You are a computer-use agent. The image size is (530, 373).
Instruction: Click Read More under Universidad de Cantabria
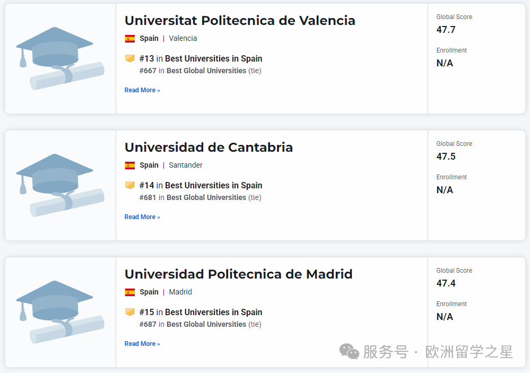tap(142, 217)
